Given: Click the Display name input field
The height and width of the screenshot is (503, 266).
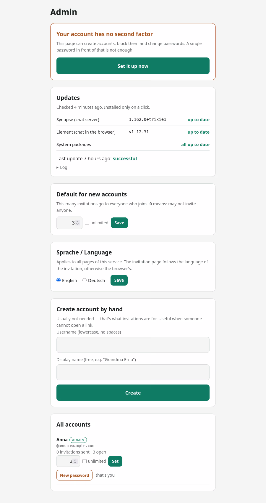Looking at the screenshot, I should tap(133, 372).
